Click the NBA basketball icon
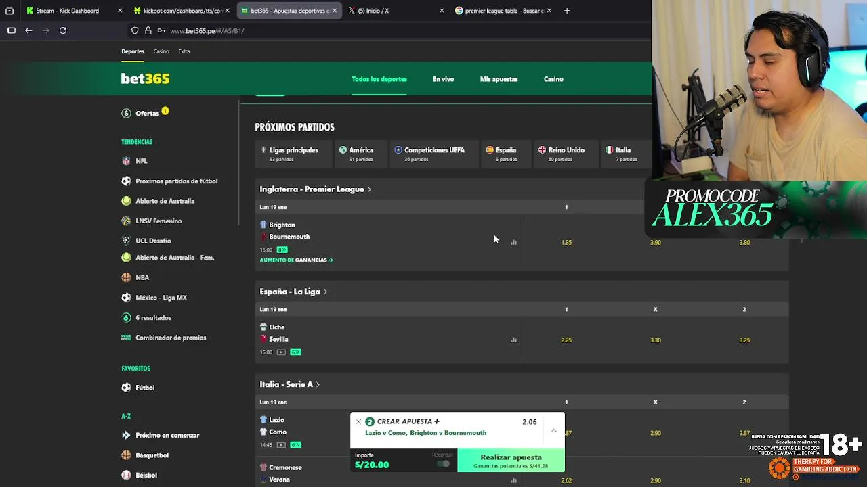Viewport: 867px width, 487px height. 126,277
